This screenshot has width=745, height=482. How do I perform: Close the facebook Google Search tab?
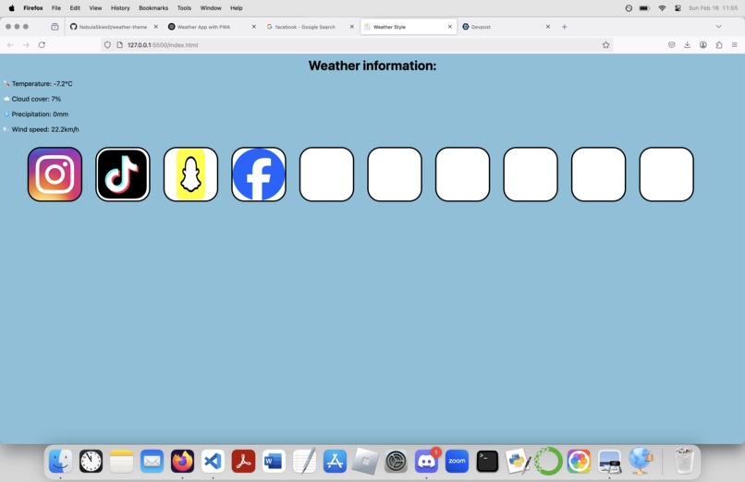tap(351, 27)
